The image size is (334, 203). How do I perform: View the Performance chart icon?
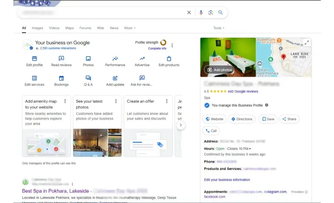115,59
